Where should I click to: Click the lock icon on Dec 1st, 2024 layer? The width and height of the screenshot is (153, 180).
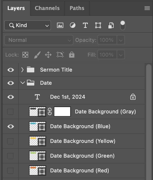(133, 97)
